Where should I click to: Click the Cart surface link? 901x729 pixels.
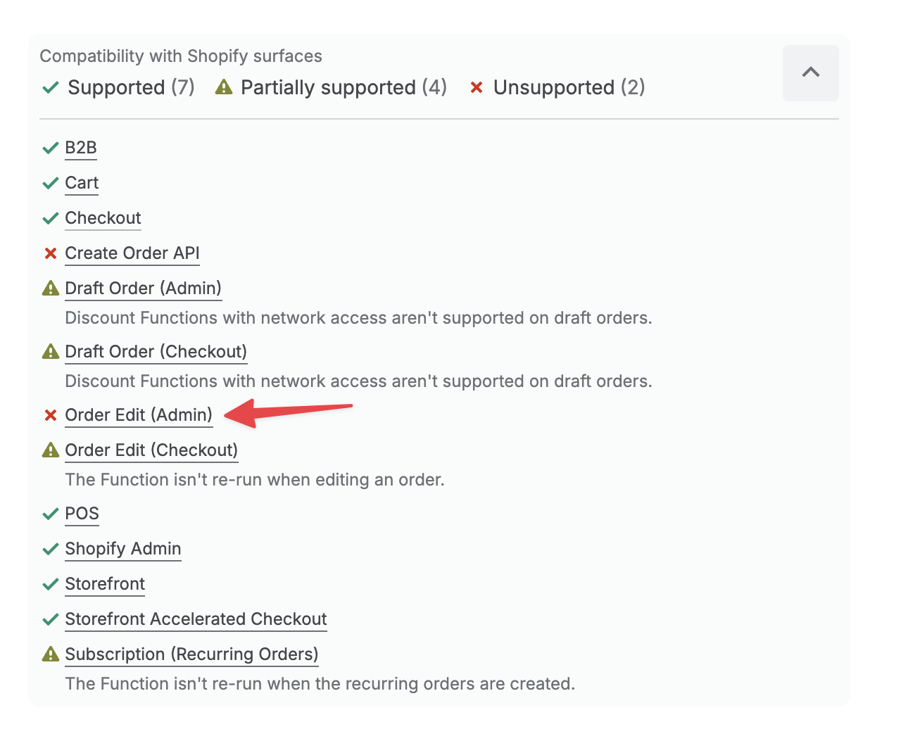(82, 183)
